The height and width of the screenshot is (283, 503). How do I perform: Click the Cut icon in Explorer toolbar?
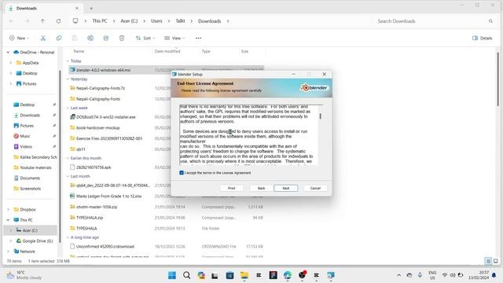point(43,38)
